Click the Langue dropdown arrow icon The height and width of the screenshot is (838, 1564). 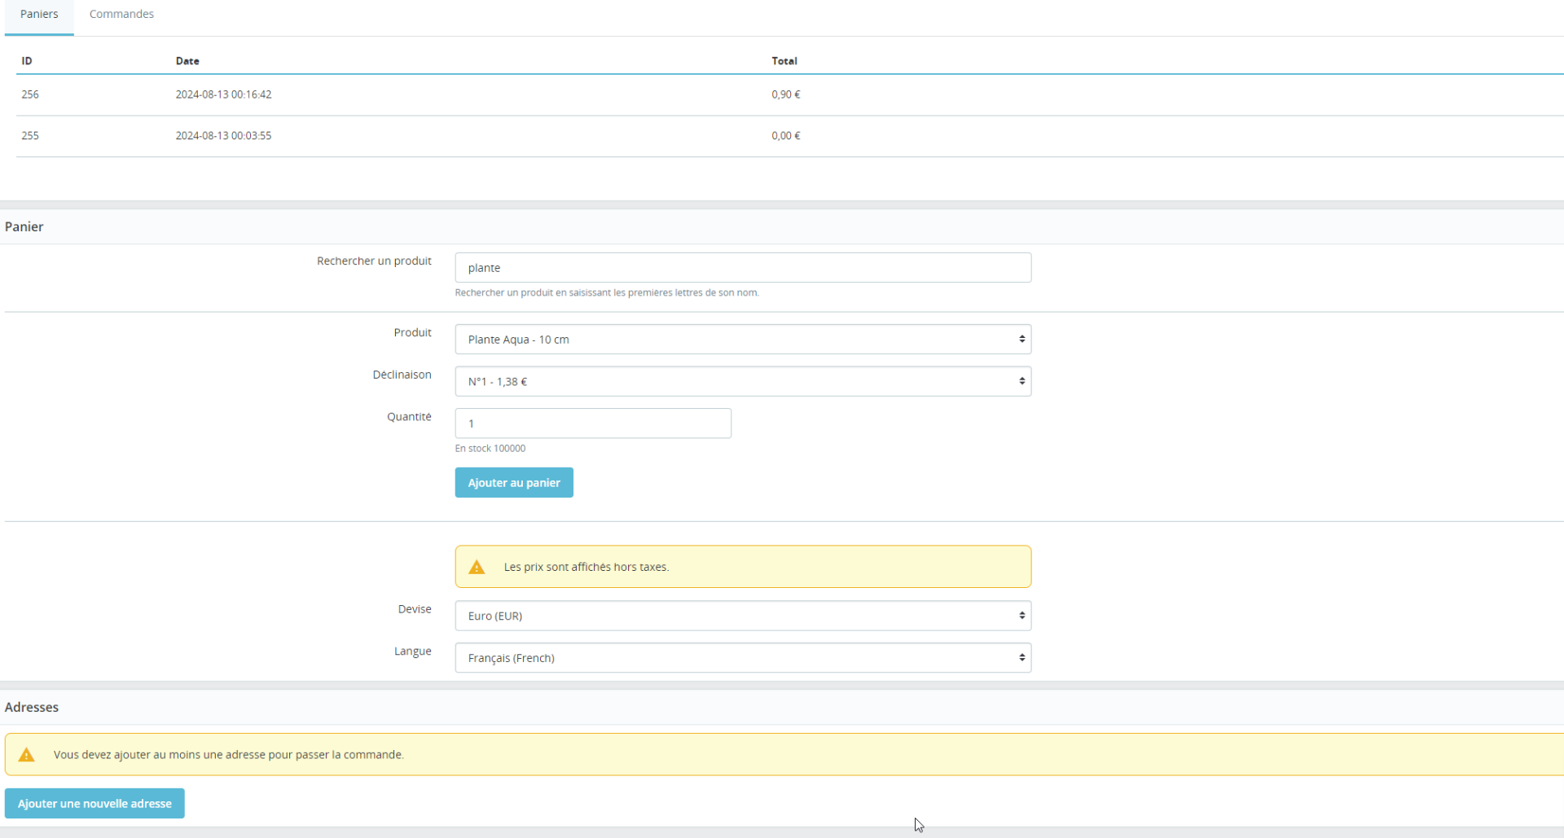(1021, 658)
